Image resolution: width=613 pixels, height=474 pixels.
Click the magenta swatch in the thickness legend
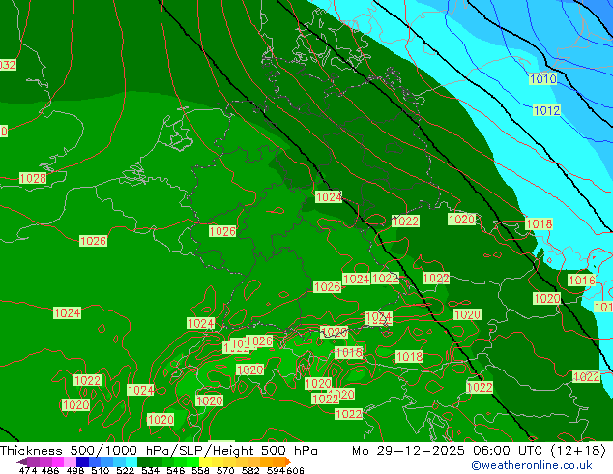58,461
